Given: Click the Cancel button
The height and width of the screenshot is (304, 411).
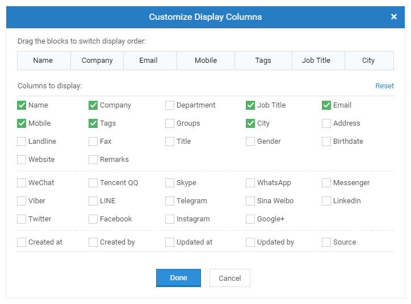Looking at the screenshot, I should coord(229,278).
